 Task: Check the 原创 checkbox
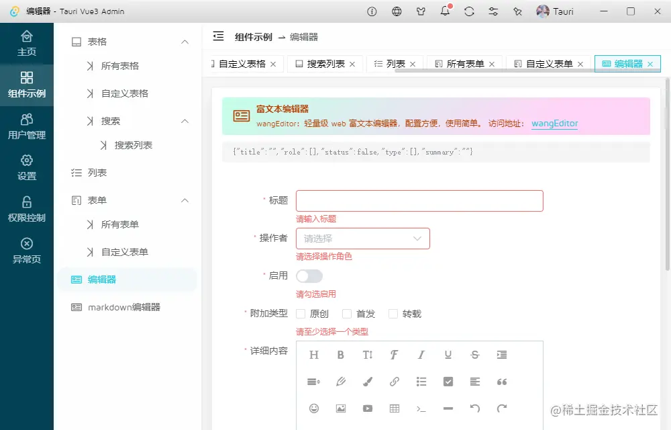click(x=301, y=314)
